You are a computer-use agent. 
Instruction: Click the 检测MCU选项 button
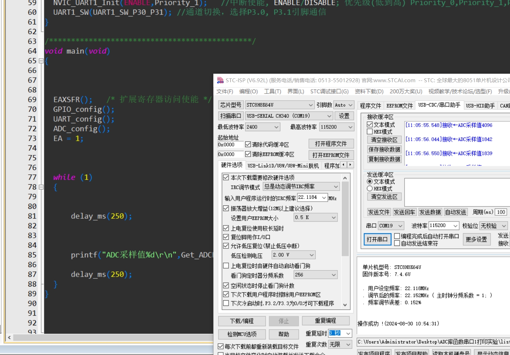click(242, 334)
